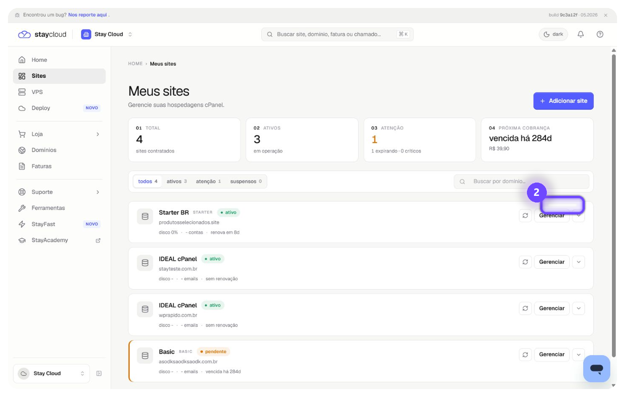Click Gerenciar for Basic site

552,355
